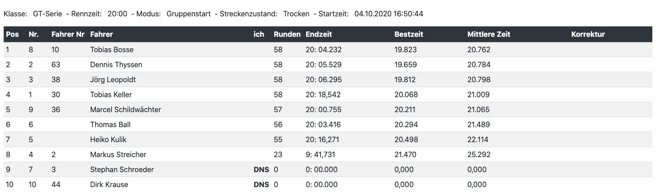Screen dimensions: 656x193
Task: Click the Startzeit value 04.10.2020 16:50:44
Action: [x=389, y=14]
